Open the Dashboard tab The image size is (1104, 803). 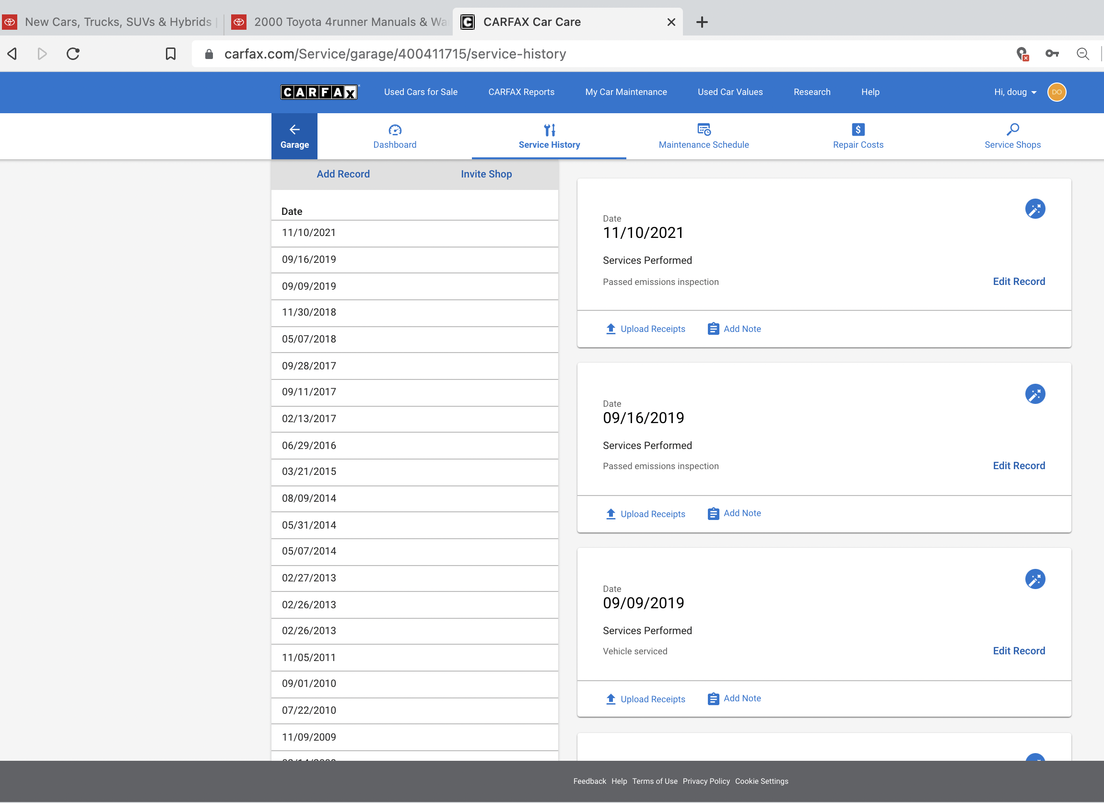(x=395, y=136)
